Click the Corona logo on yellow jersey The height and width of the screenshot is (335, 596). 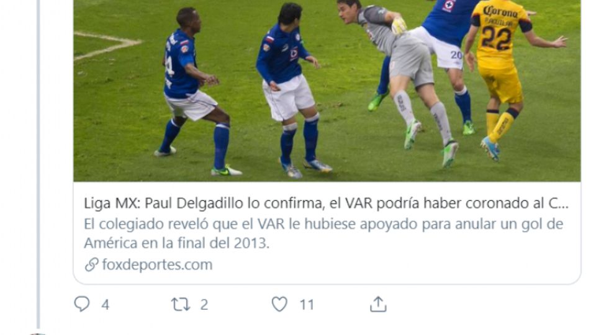coord(500,11)
